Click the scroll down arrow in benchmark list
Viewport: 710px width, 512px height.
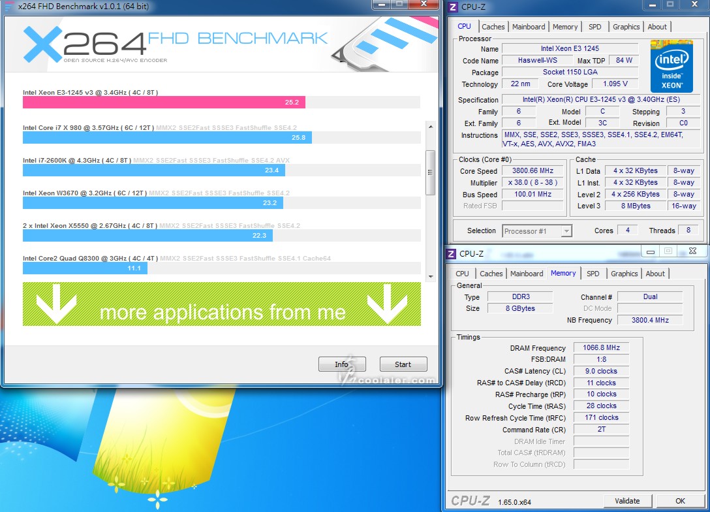[x=431, y=276]
